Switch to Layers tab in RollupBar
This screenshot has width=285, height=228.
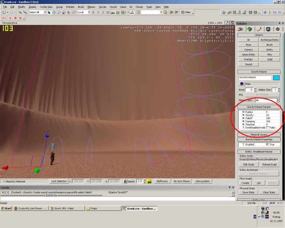278,29
